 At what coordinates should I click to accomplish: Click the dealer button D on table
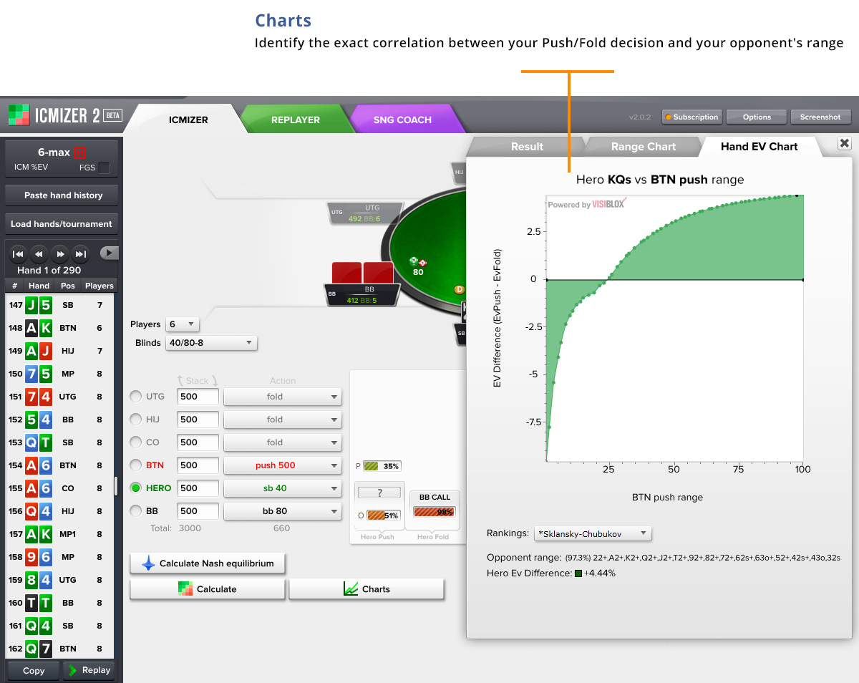(460, 289)
